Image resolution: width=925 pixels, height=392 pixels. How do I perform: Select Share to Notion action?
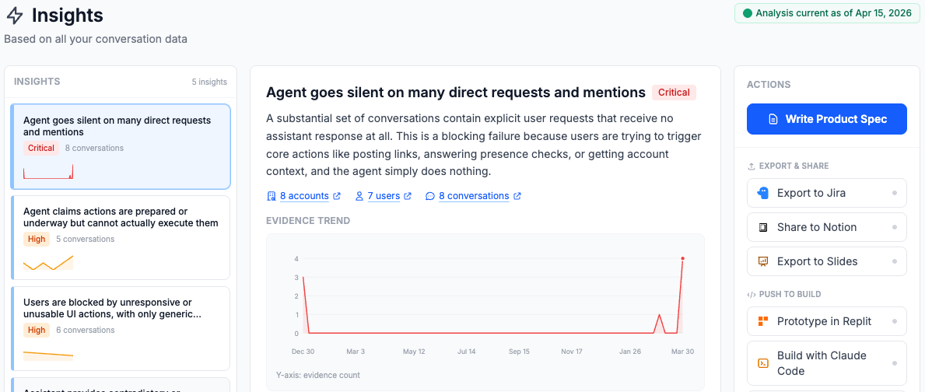826,227
